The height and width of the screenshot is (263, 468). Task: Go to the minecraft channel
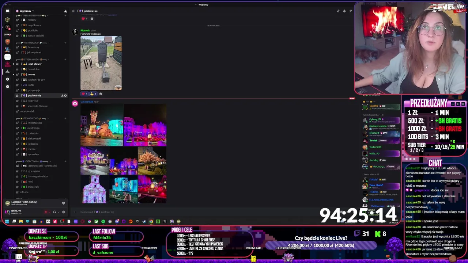[41, 187]
